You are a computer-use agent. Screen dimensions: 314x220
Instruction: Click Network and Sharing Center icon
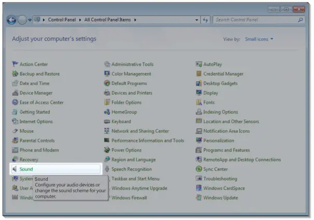[107, 131]
